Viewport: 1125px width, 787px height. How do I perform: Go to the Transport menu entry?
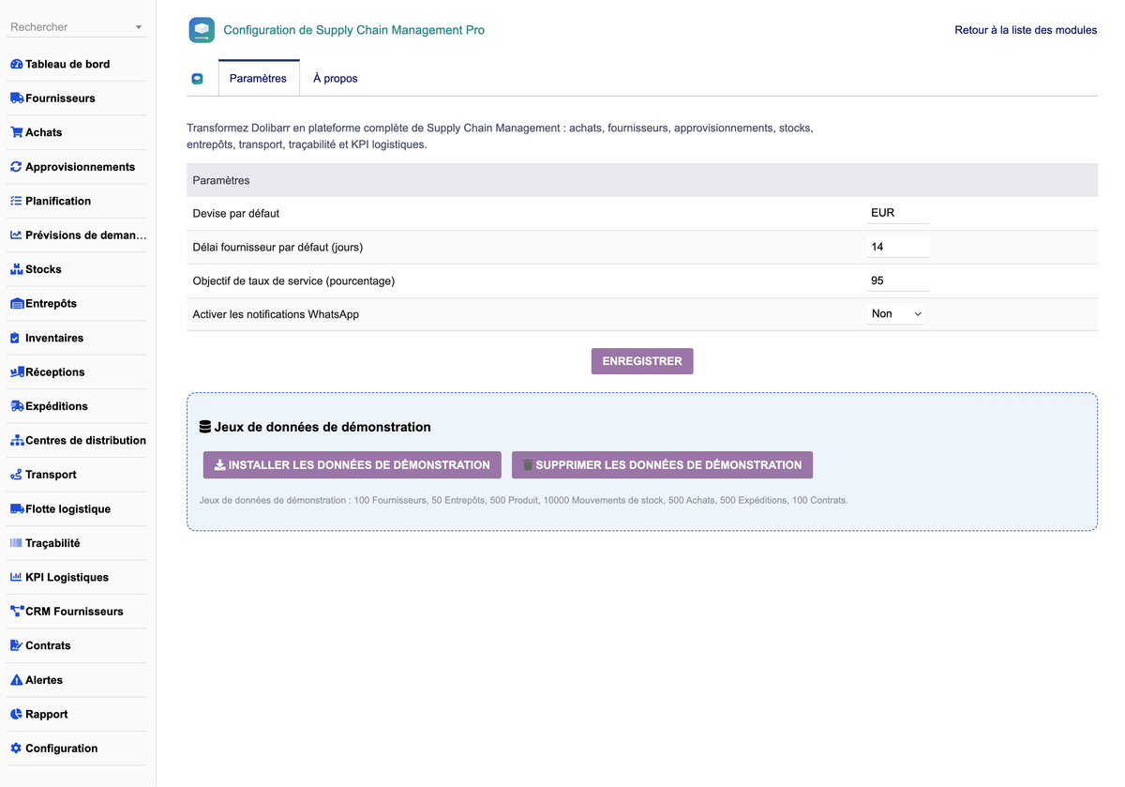(51, 475)
